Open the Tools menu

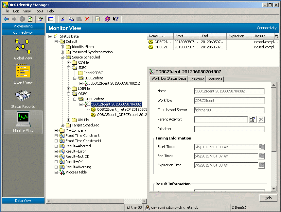[x=39, y=11]
